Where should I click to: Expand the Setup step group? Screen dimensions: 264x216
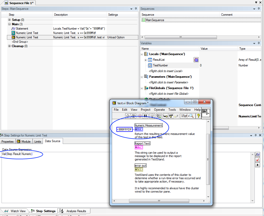pos(10,20)
